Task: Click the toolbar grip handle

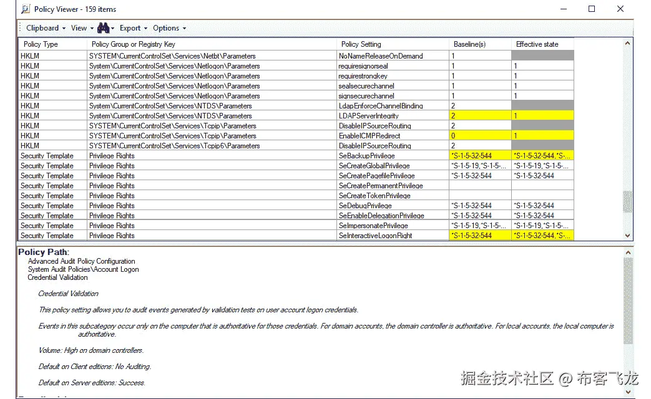Action: (20, 28)
